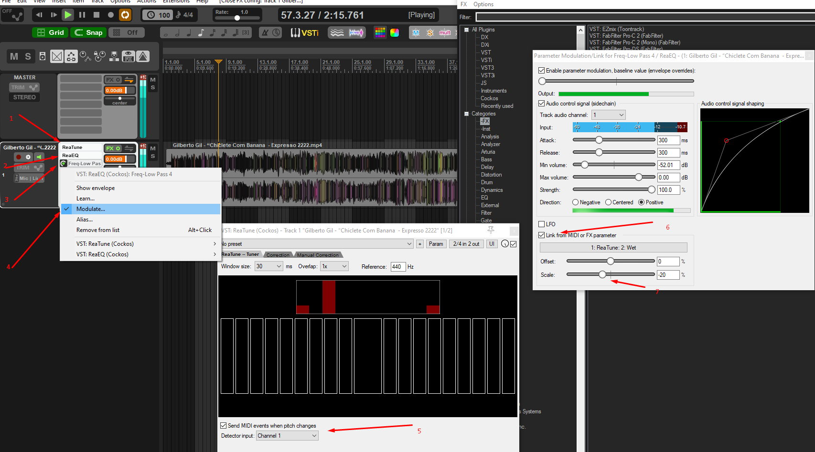The image size is (815, 452).
Task: Click the metronome icon in toolbar
Action: point(265,32)
